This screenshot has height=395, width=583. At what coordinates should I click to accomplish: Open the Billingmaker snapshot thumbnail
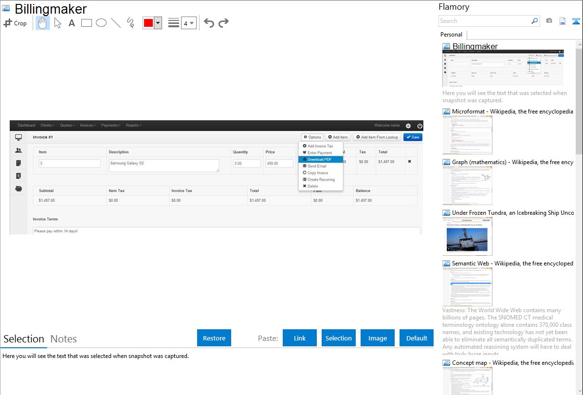[503, 68]
